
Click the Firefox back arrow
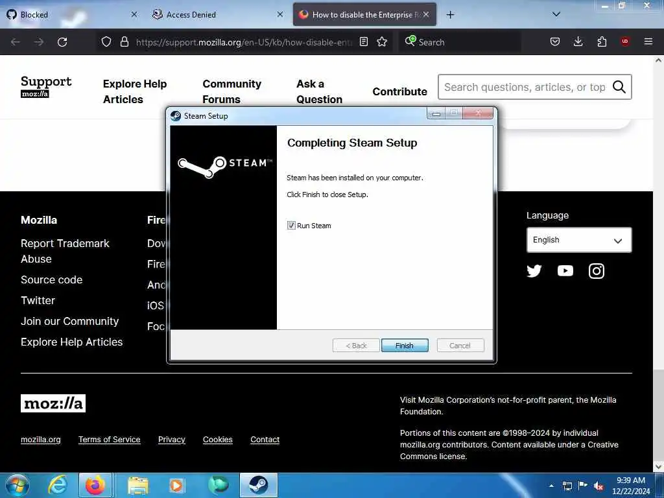tap(16, 42)
